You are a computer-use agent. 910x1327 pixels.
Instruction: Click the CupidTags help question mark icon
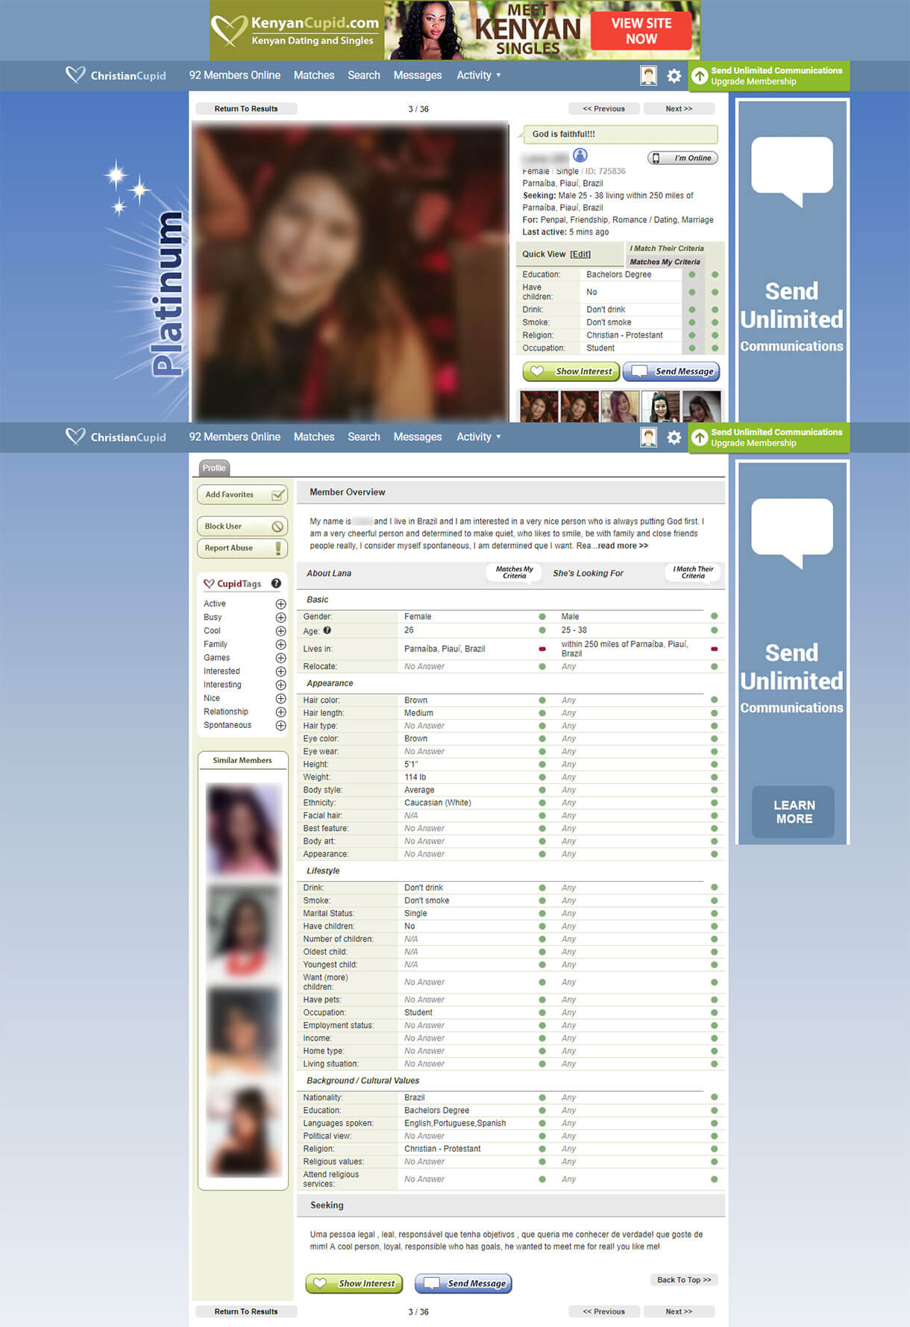[x=276, y=583]
